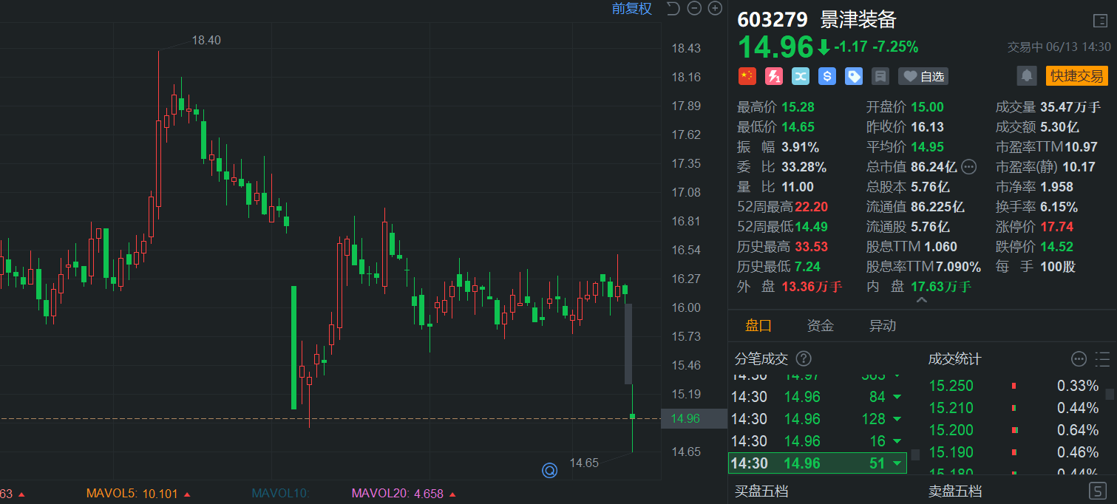The height and width of the screenshot is (504, 1117).
Task: Click the 603279 stock code
Action: [773, 20]
